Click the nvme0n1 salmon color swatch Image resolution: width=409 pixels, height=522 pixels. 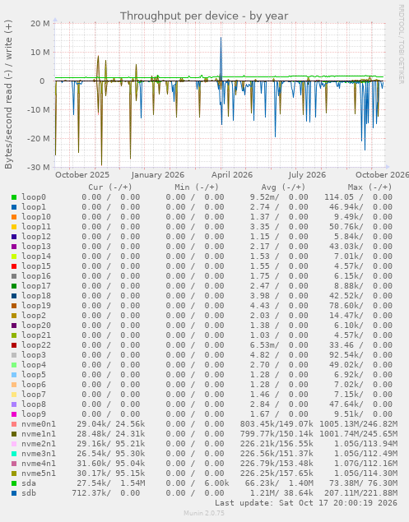(x=14, y=424)
